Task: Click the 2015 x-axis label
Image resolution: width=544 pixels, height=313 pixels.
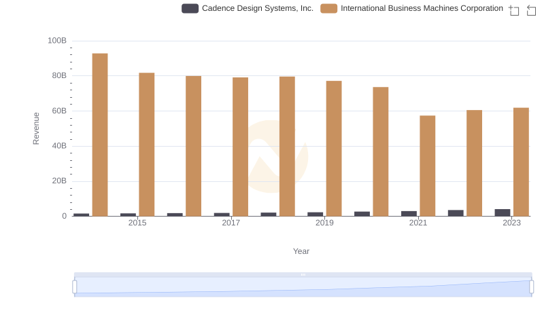Action: [x=137, y=223]
